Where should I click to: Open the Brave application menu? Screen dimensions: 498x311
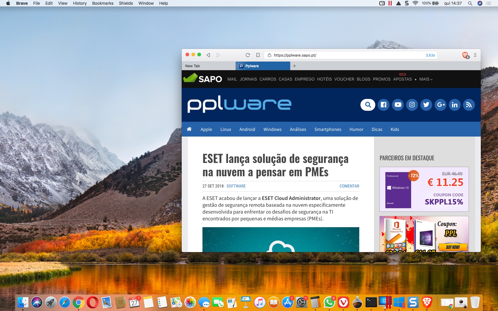pos(22,3)
